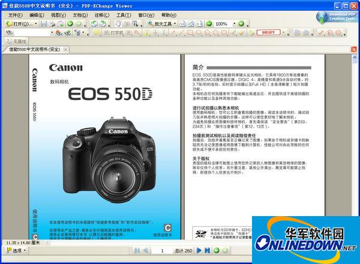Viewport: 360px width, 264px height.
Task: Open the 文件(F) menu
Action: pos(16,15)
